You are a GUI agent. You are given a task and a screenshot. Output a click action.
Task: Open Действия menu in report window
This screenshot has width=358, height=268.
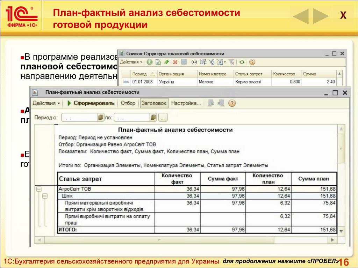[46, 103]
